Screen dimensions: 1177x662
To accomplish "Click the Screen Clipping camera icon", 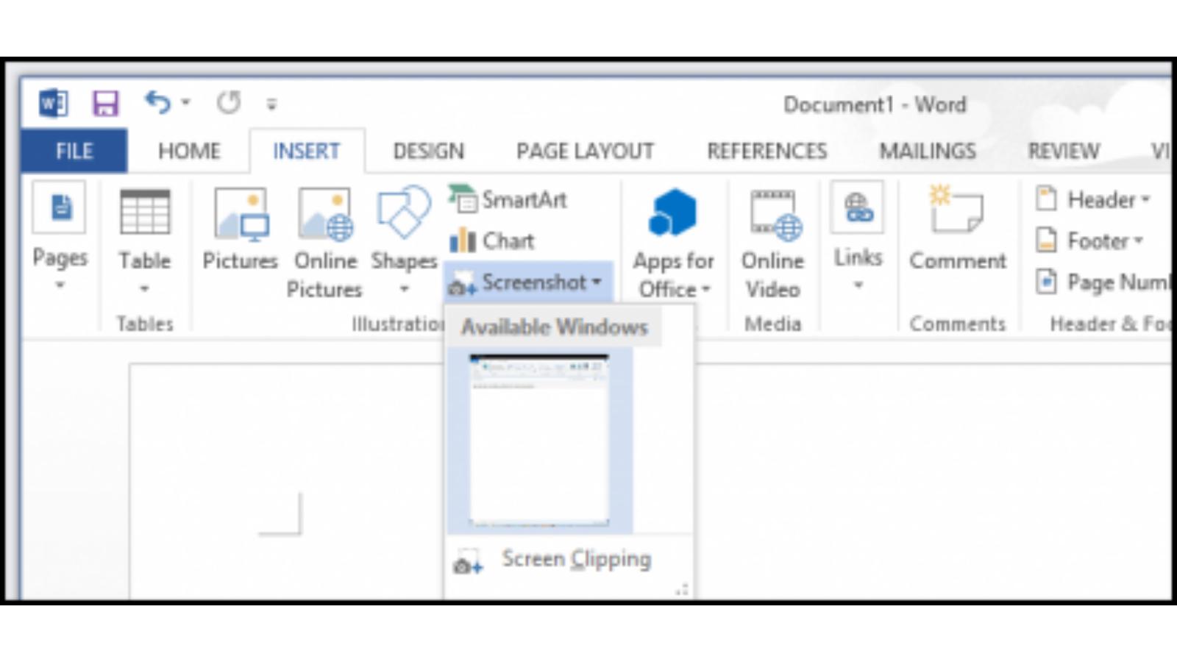I will tap(468, 563).
